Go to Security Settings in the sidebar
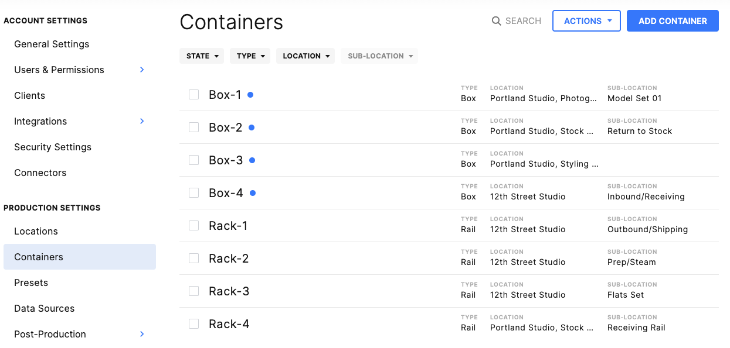Viewport: 730px width, 348px height. 52,147
